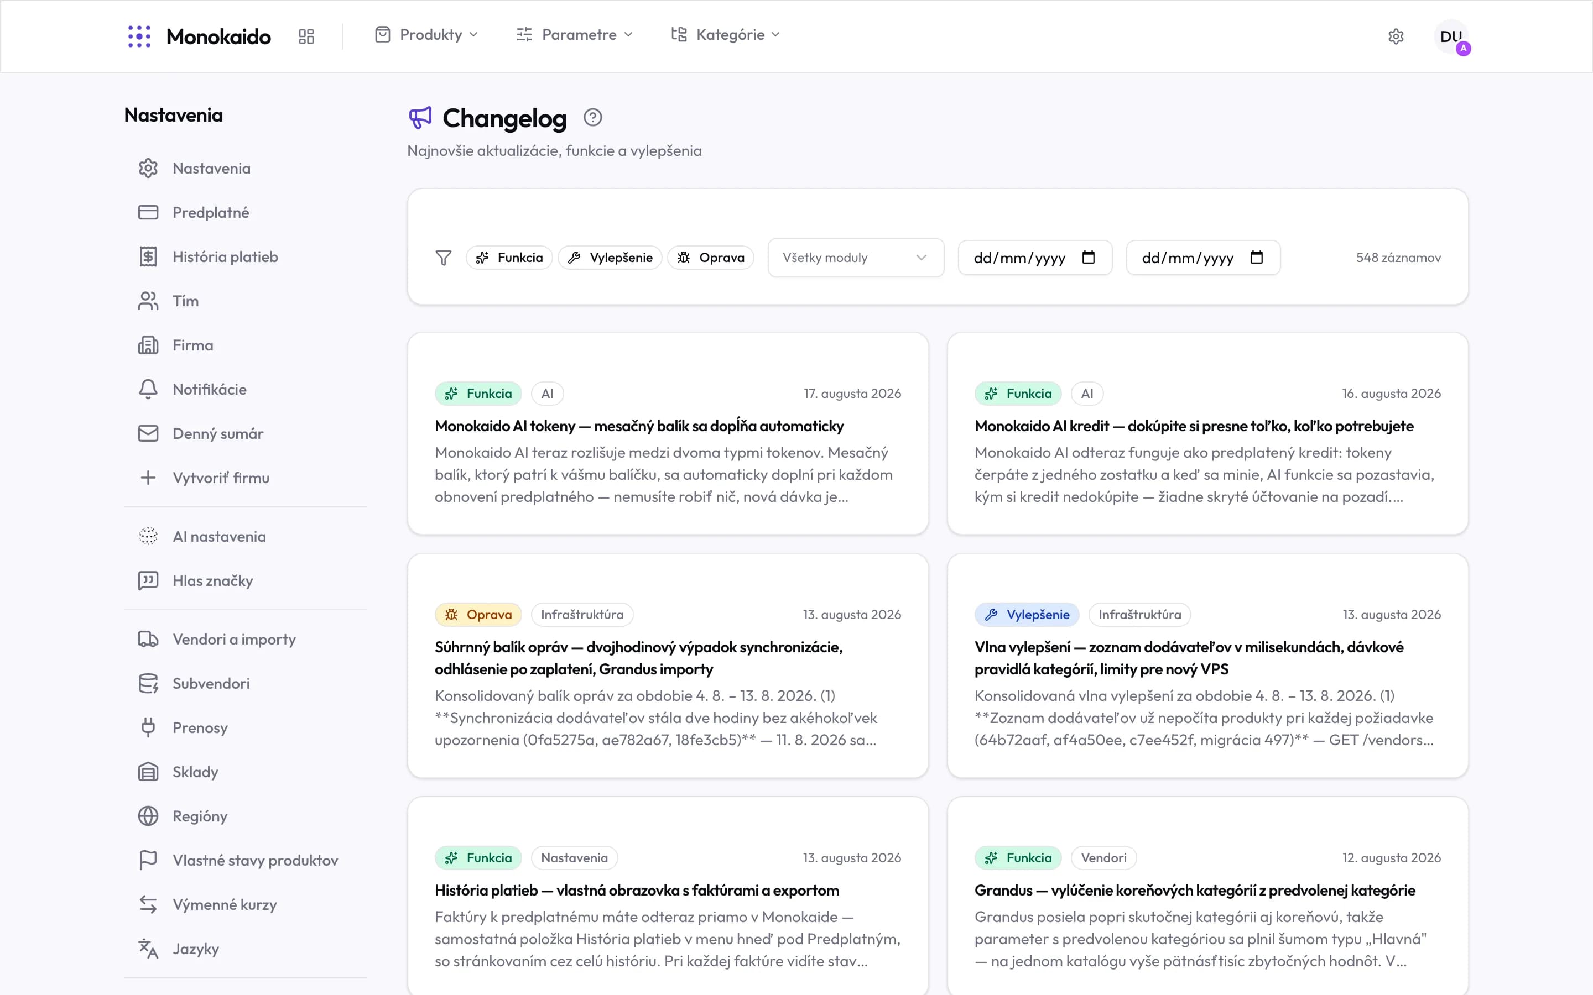Click the AI tag on the 16. augusta card

click(1087, 394)
